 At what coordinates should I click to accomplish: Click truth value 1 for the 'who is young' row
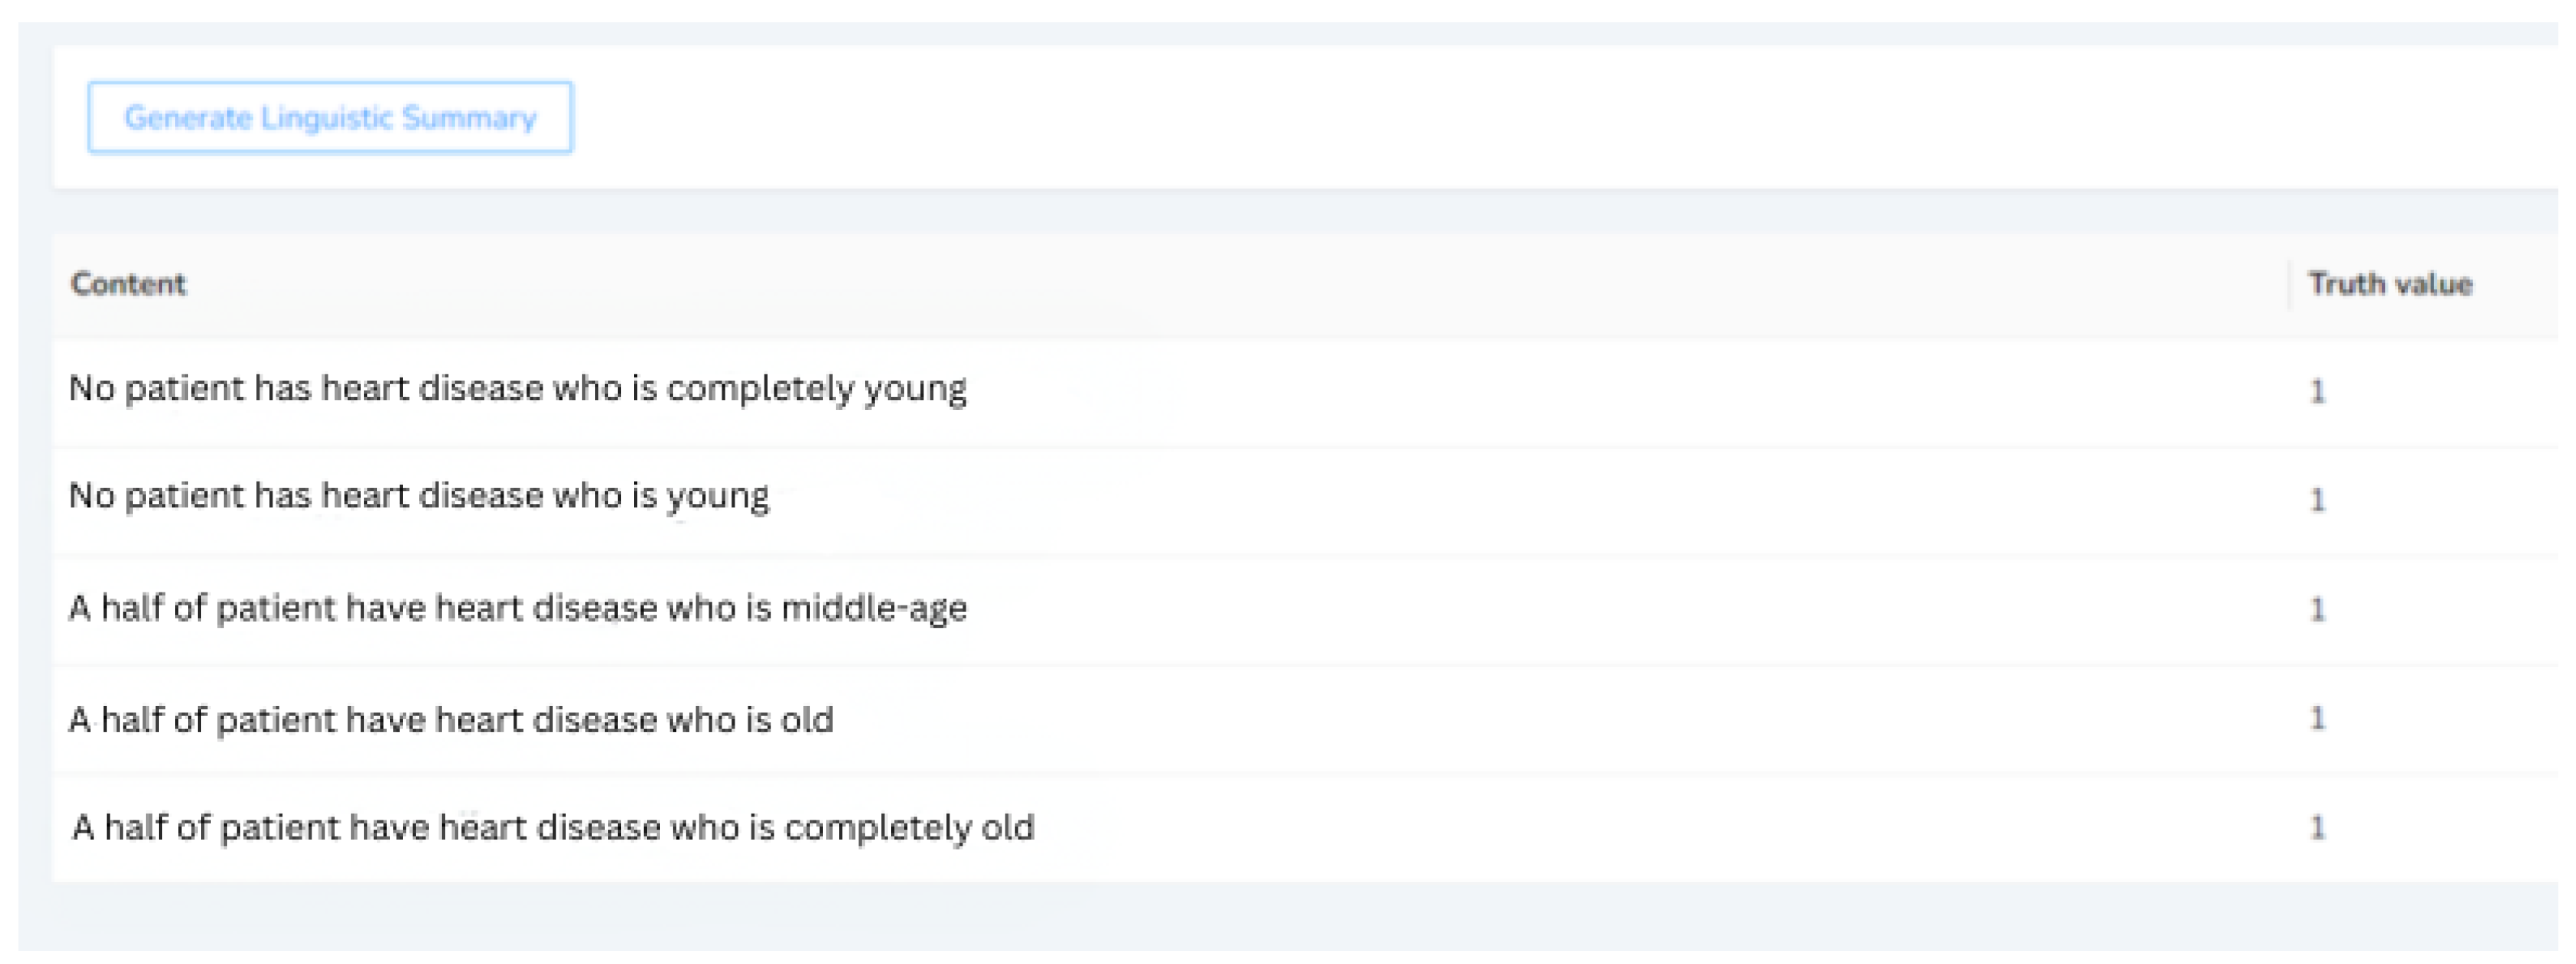coord(2317,499)
